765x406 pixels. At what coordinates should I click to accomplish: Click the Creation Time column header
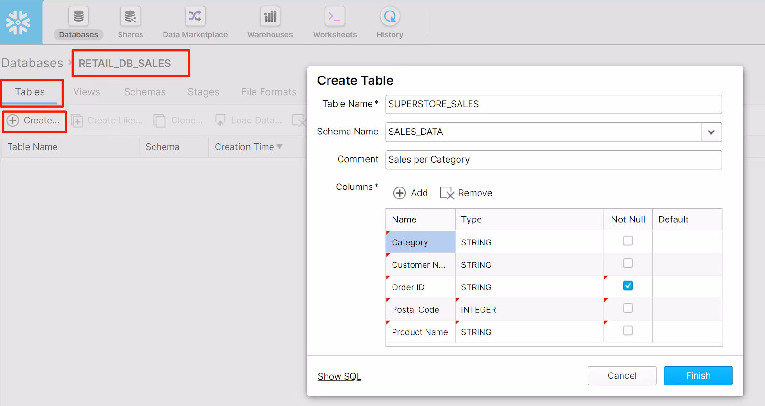[257, 147]
